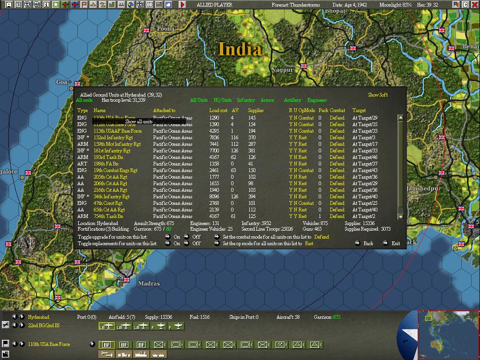Viewport: 480px width, 360px height.
Task: Click the save game disk icon
Action: (x=8, y=4)
